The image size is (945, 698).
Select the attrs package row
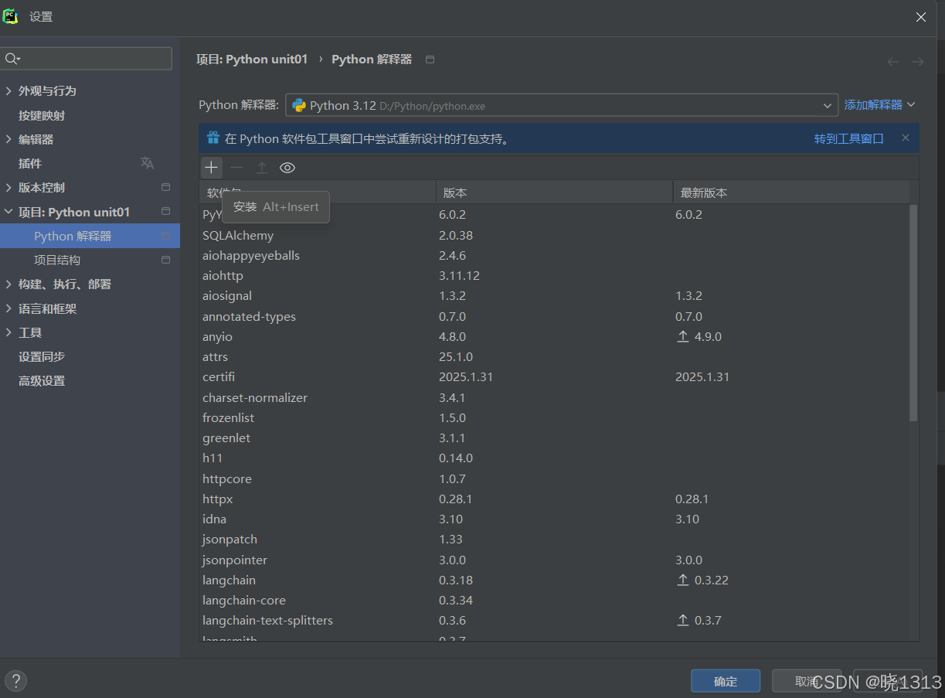click(x=554, y=356)
